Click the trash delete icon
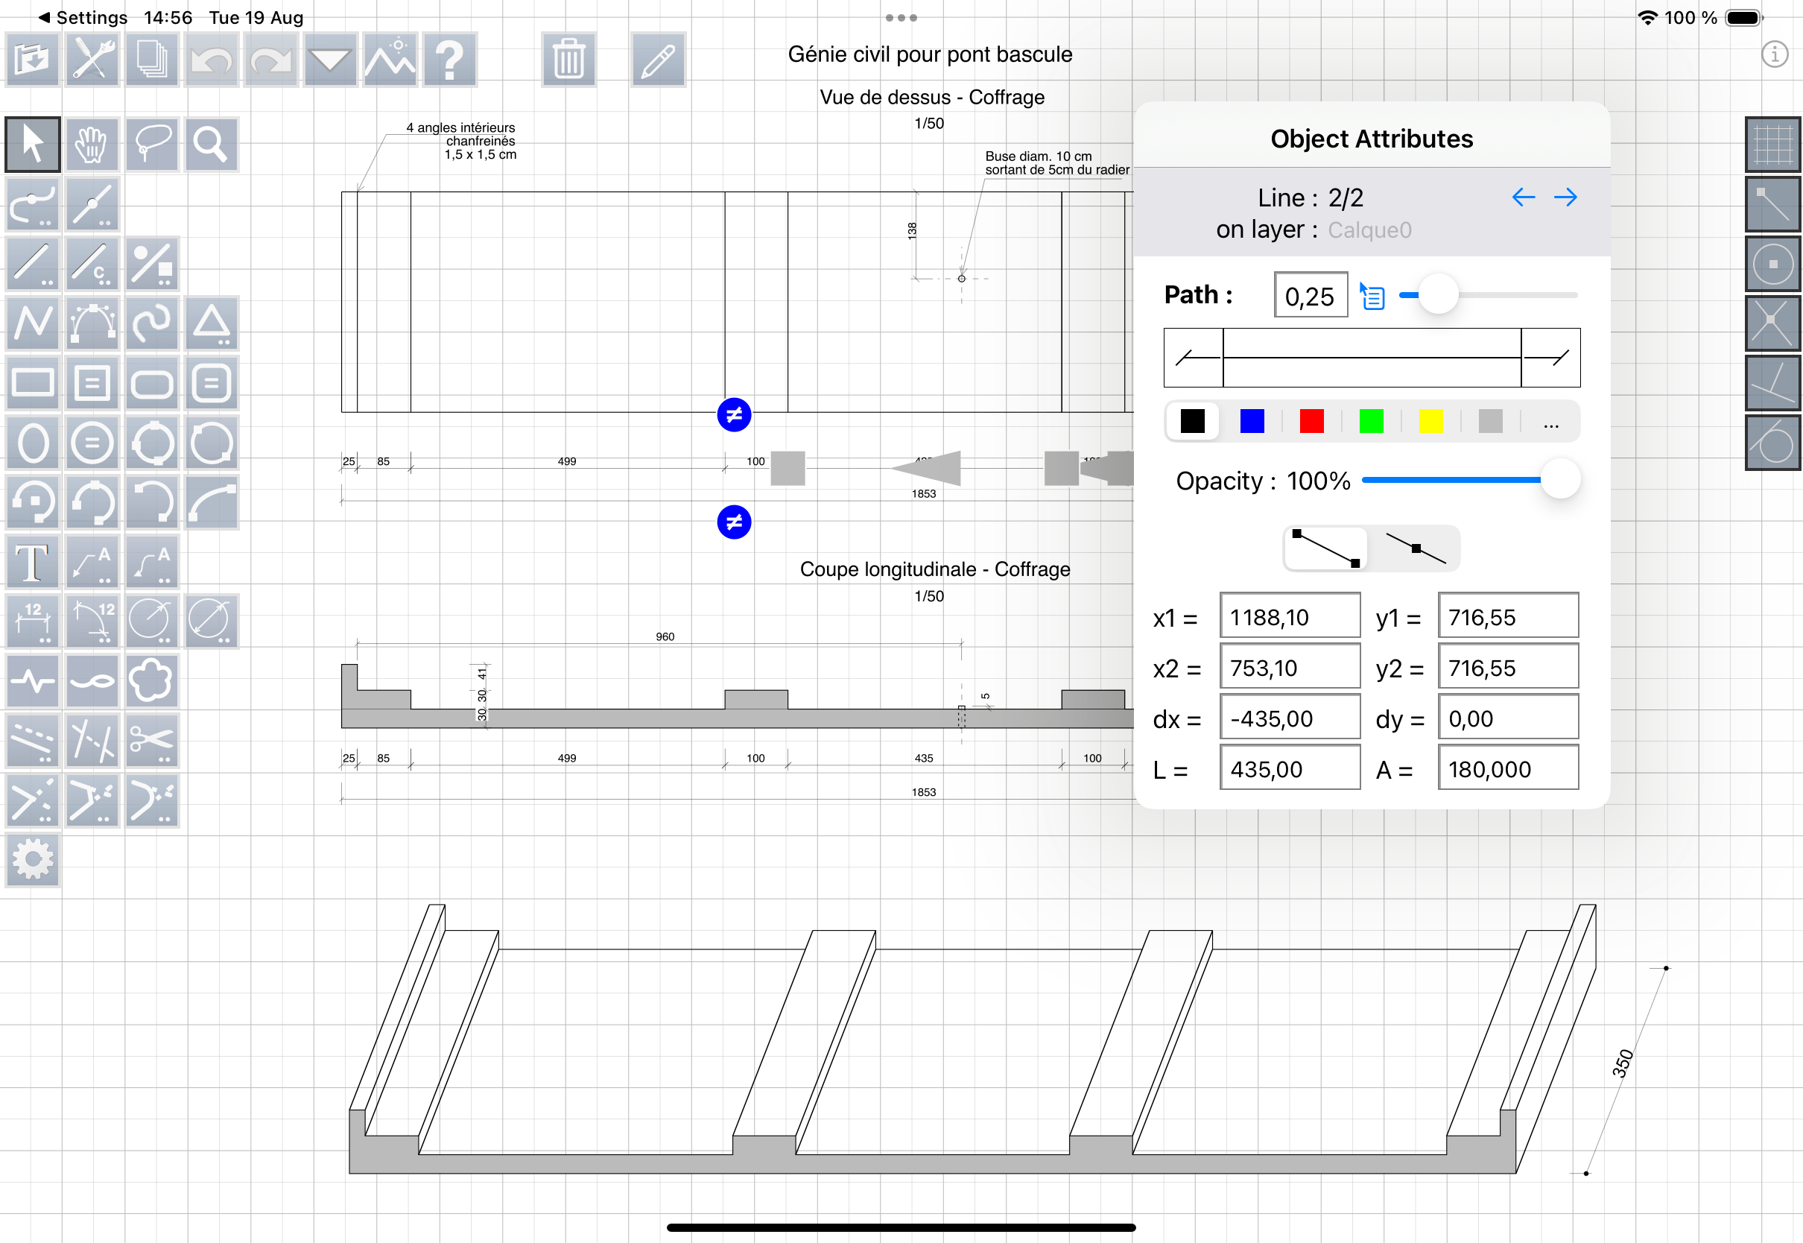Viewport: 1803px width, 1243px height. 569,59
